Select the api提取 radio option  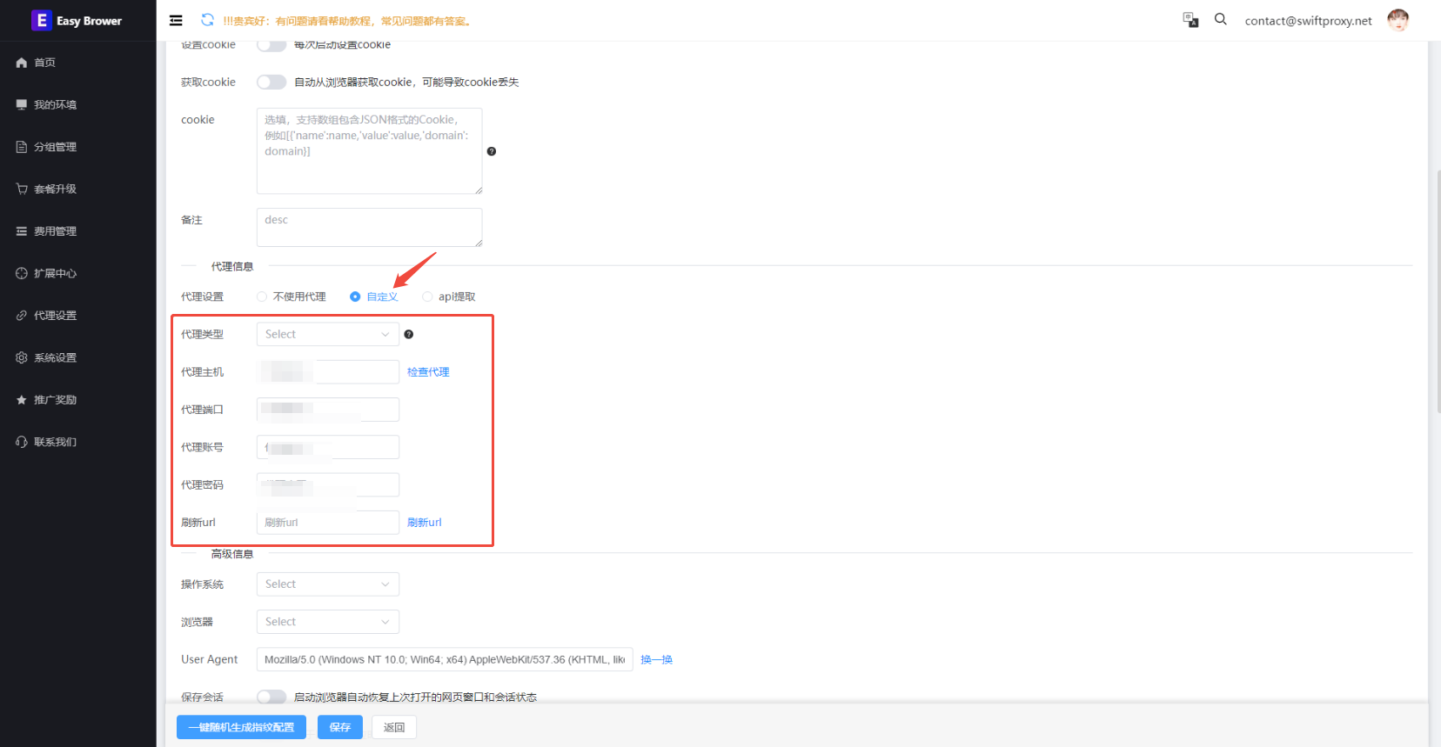click(427, 297)
